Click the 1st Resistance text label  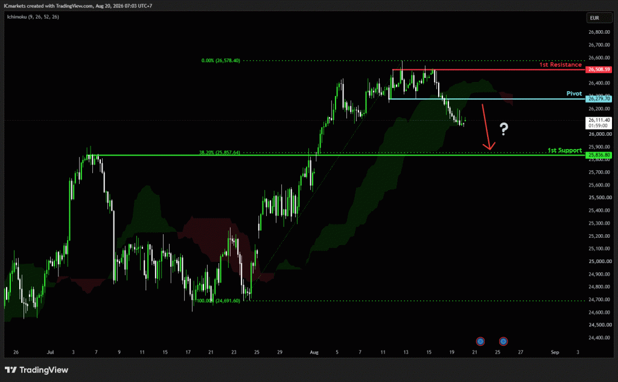coord(561,65)
